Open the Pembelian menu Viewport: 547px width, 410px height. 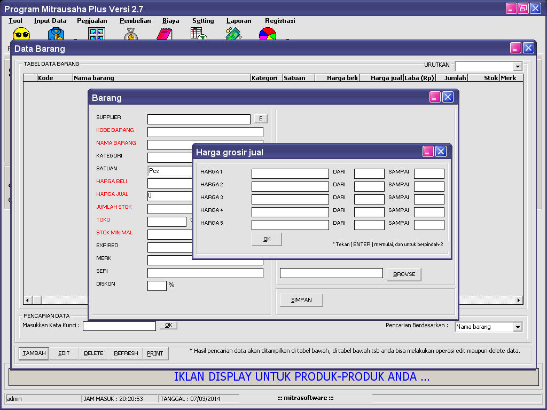[x=135, y=21]
